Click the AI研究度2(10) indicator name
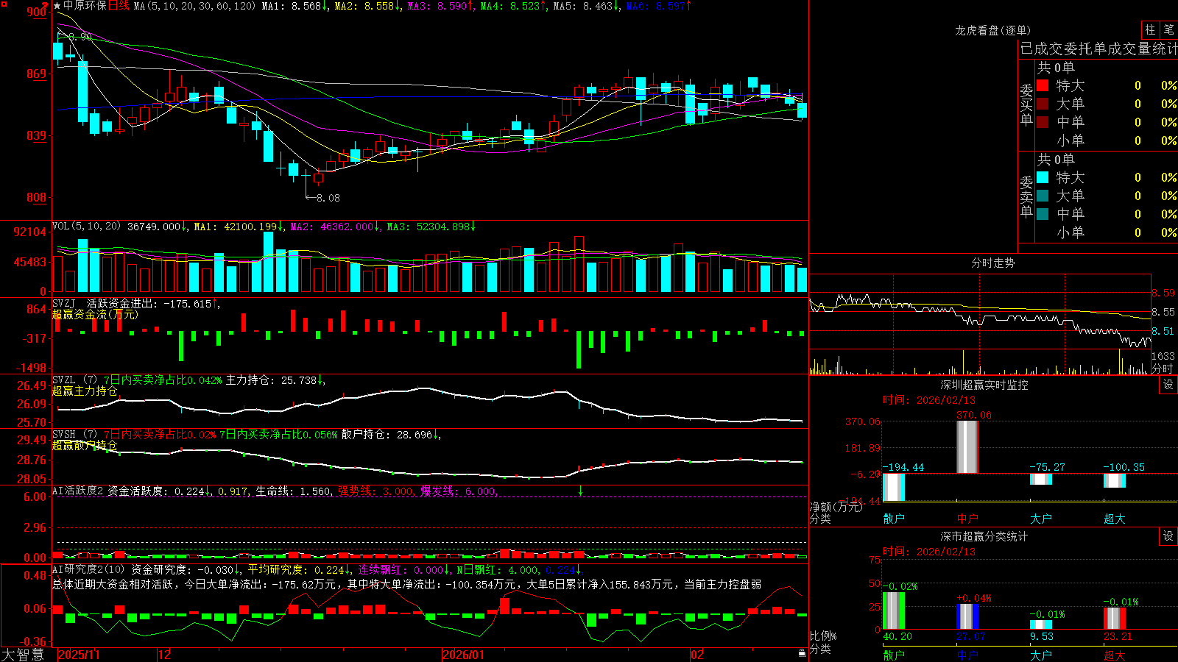This screenshot has height=662, width=1178. (x=88, y=569)
